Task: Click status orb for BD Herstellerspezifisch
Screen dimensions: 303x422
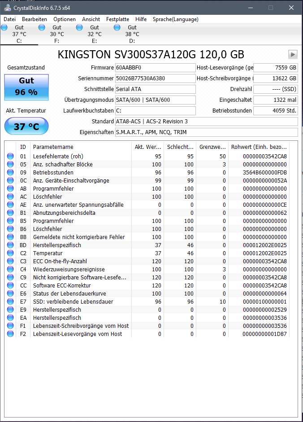Action: (10, 245)
